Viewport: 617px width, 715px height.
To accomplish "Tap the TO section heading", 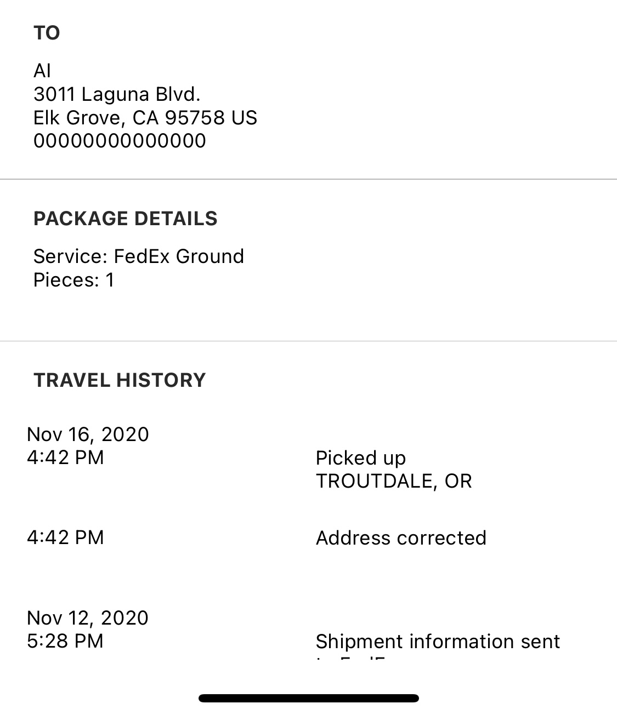I will click(47, 33).
